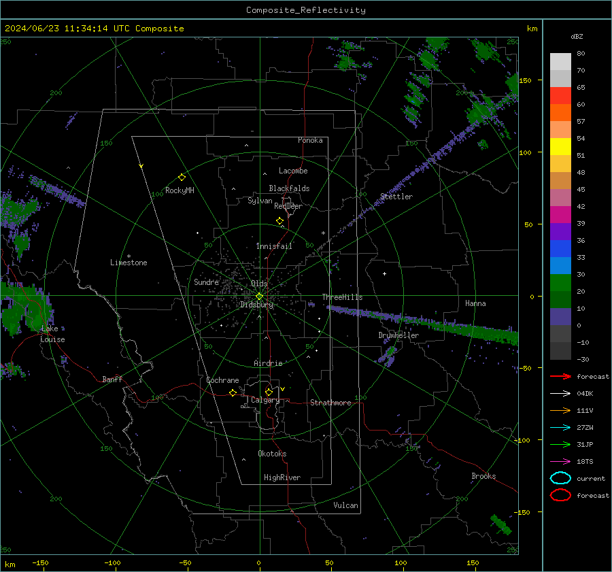The height and width of the screenshot is (572, 612).
Task: Click the yellow diamond marker below Cochrane
Action: tap(233, 392)
